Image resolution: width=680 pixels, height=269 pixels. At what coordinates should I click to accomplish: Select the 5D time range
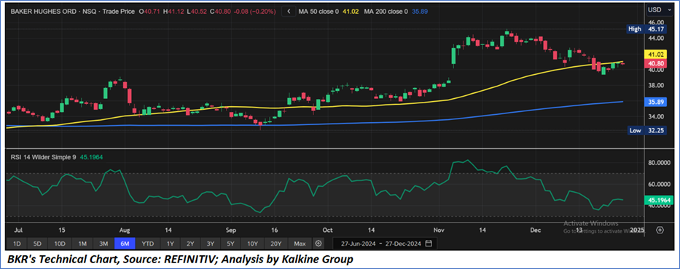coord(38,244)
